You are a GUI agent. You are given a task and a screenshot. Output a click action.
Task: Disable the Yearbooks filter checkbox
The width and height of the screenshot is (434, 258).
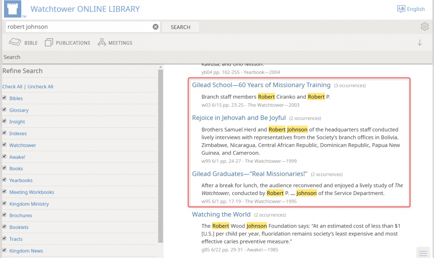(5, 180)
